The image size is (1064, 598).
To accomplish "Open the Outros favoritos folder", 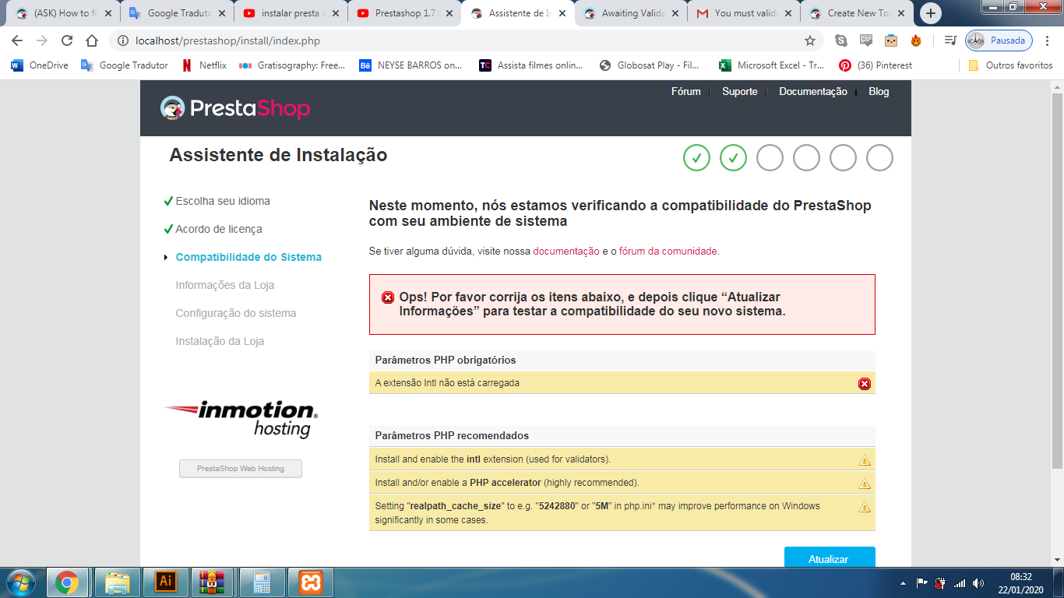I will click(x=1010, y=65).
